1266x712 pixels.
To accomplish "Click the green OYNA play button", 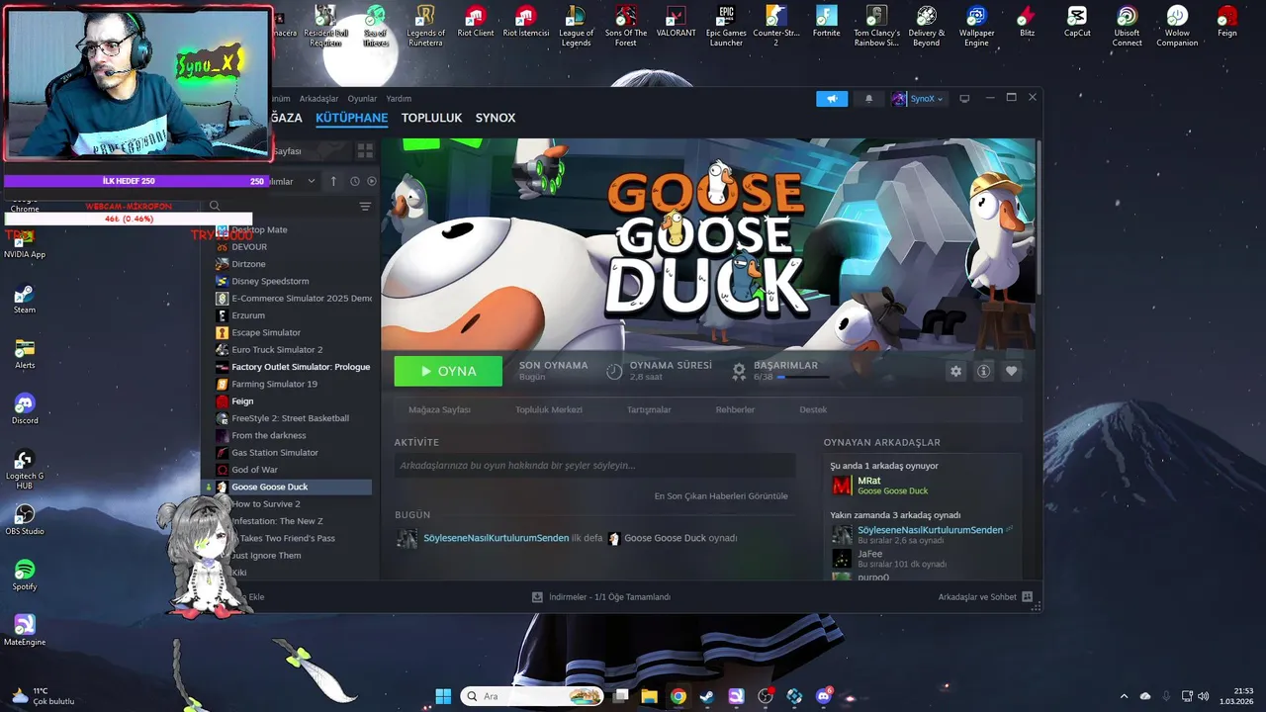I will pos(448,371).
